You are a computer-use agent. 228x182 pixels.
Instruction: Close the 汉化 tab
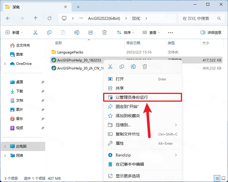[x=66, y=7]
